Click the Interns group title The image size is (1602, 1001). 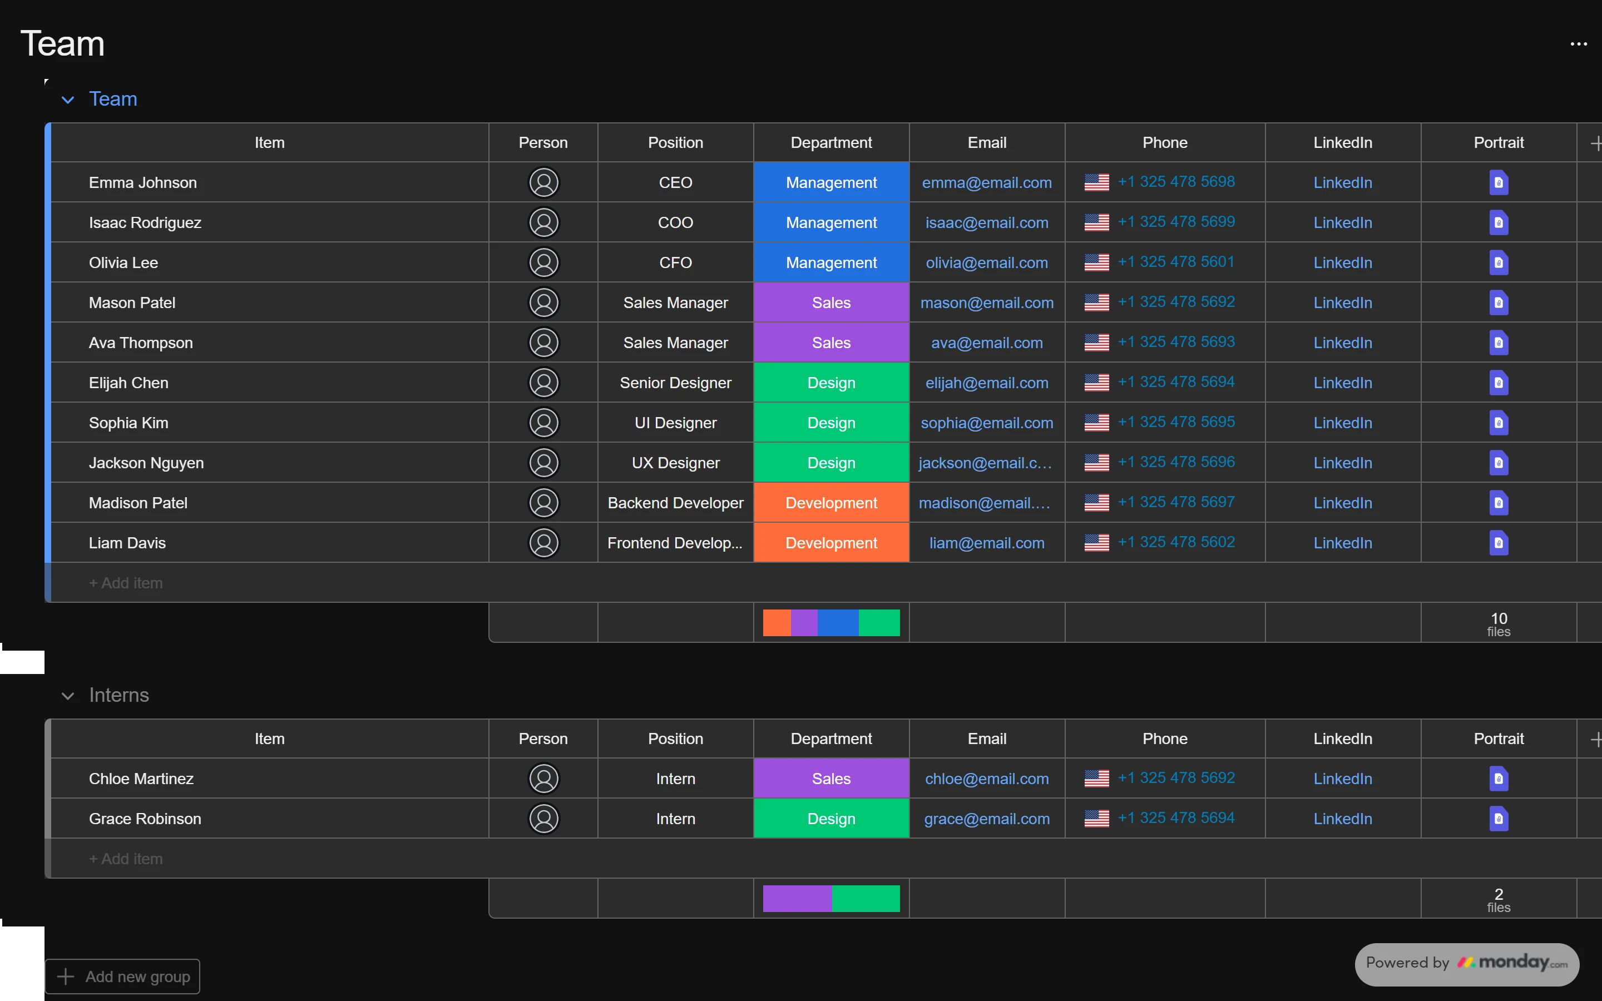[119, 695]
